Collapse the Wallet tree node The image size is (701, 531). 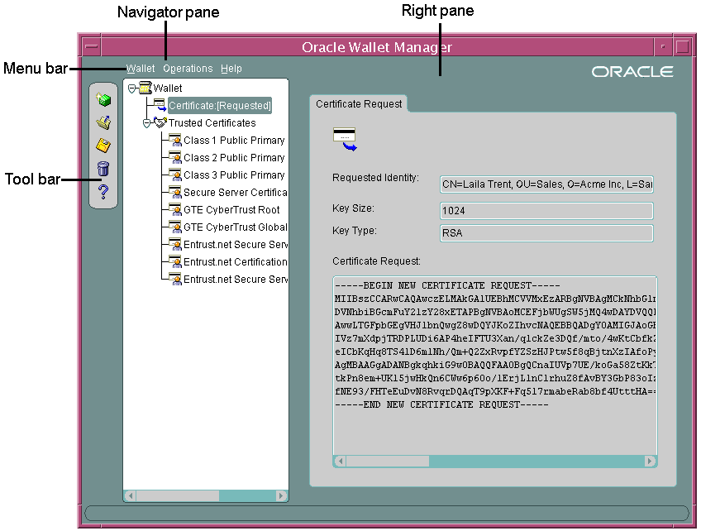coord(131,88)
